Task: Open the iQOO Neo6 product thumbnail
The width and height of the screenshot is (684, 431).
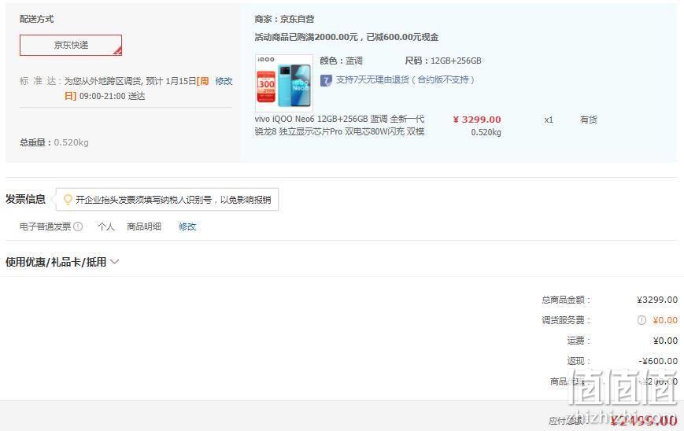Action: tap(284, 83)
